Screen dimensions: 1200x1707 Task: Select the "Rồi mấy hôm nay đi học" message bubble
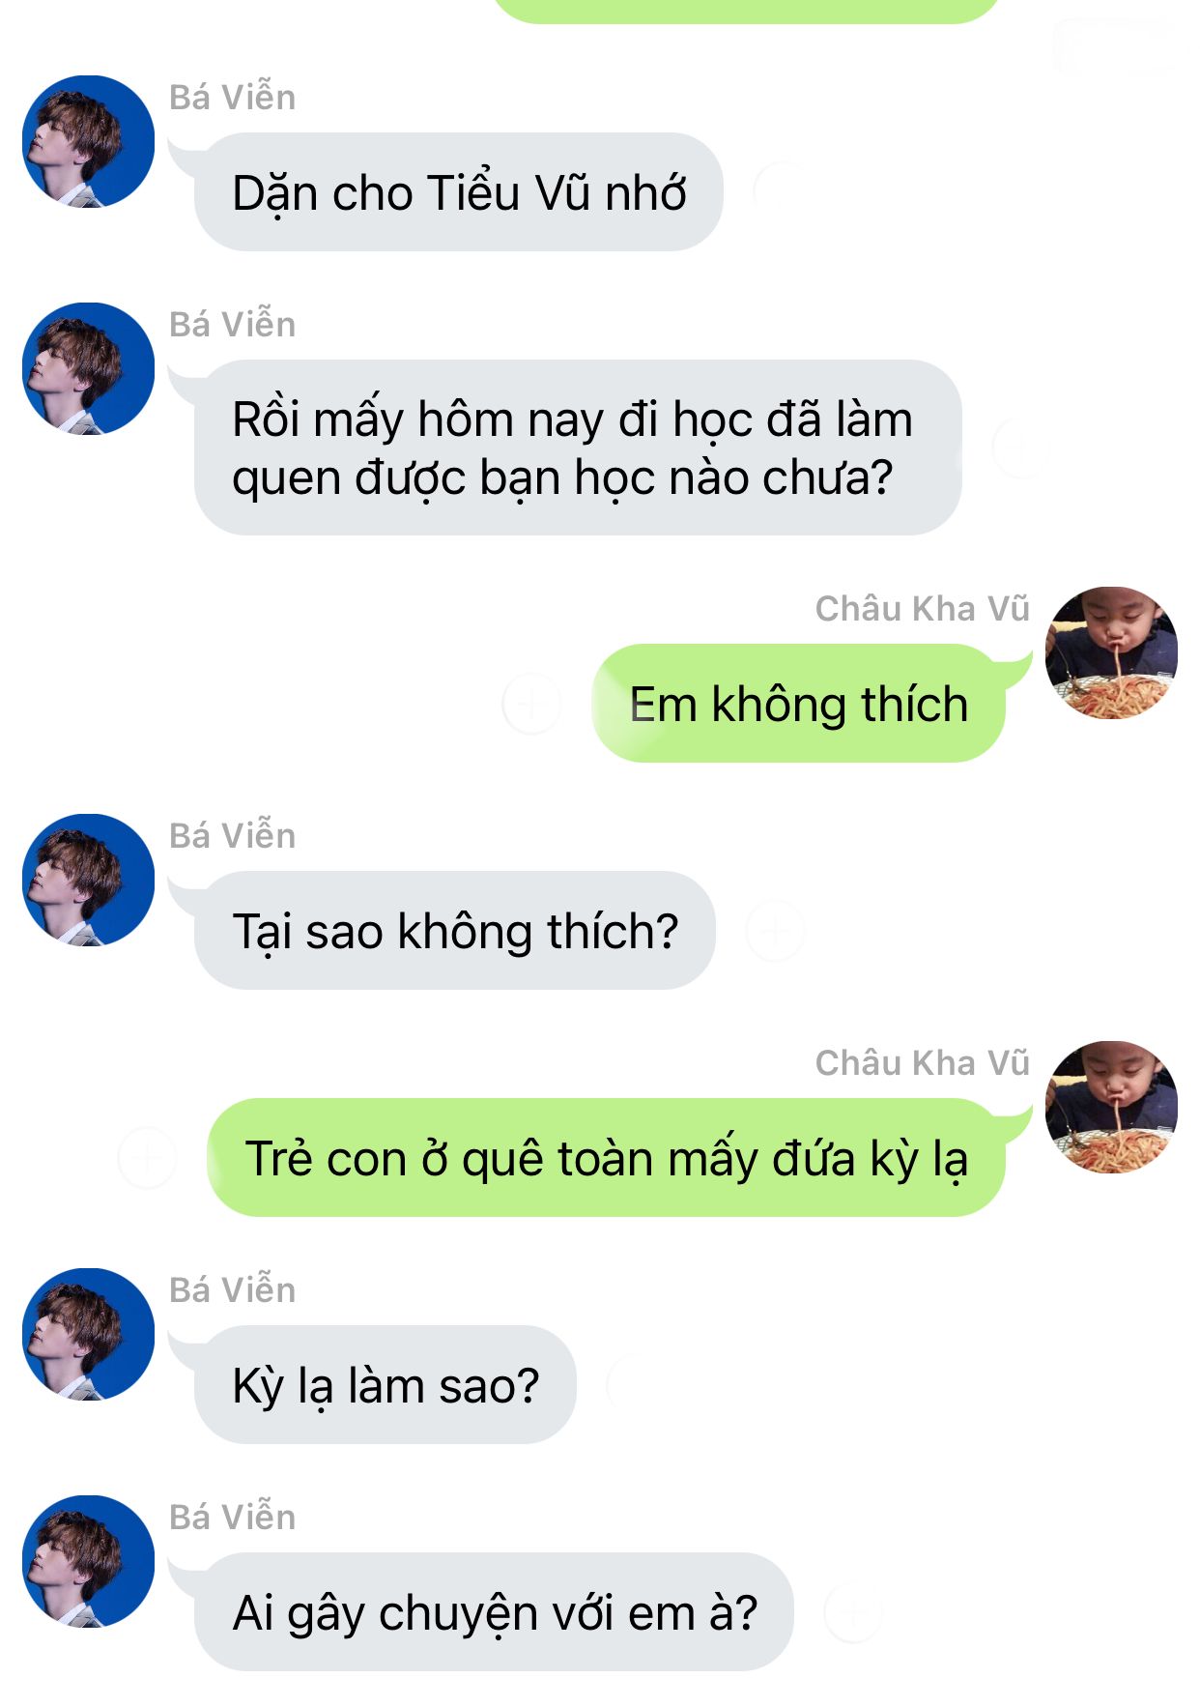click(x=578, y=448)
